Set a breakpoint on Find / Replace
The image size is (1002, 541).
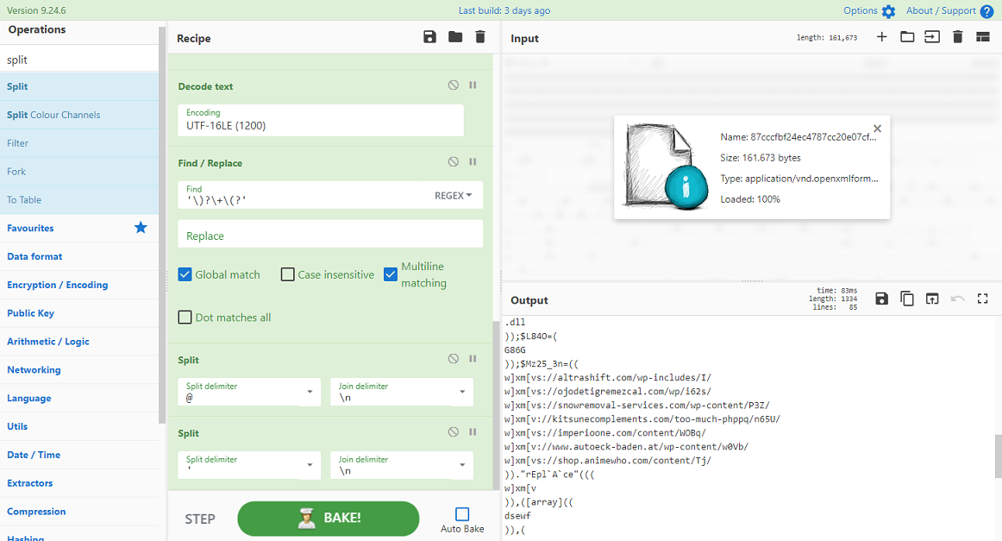(473, 162)
